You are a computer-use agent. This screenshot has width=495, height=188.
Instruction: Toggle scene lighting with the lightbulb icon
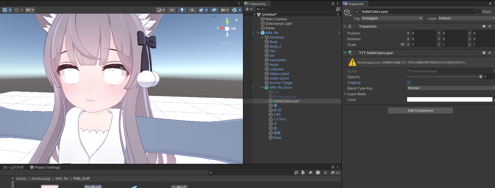click(x=182, y=10)
